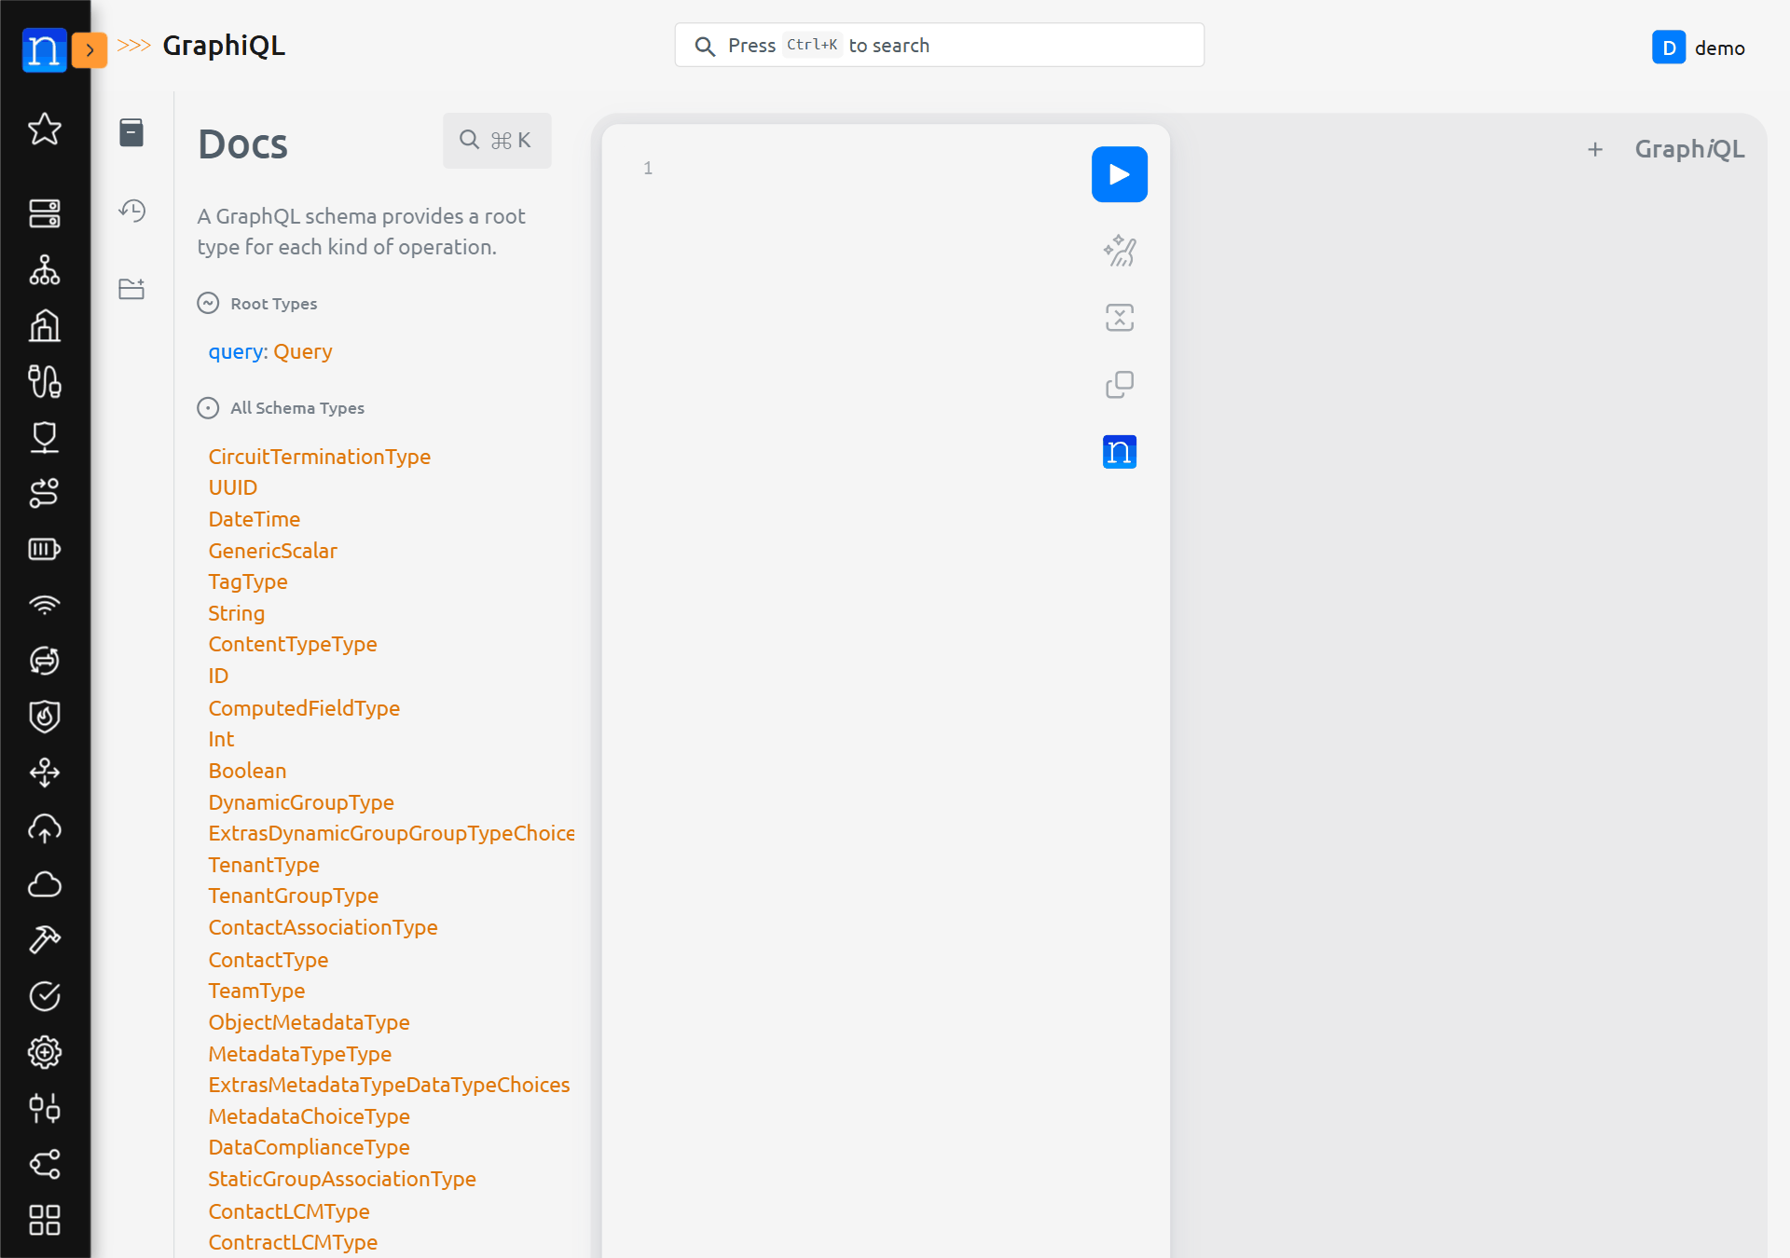Viewport: 1790px width, 1258px height.
Task: Open the Docs search box
Action: [496, 141]
